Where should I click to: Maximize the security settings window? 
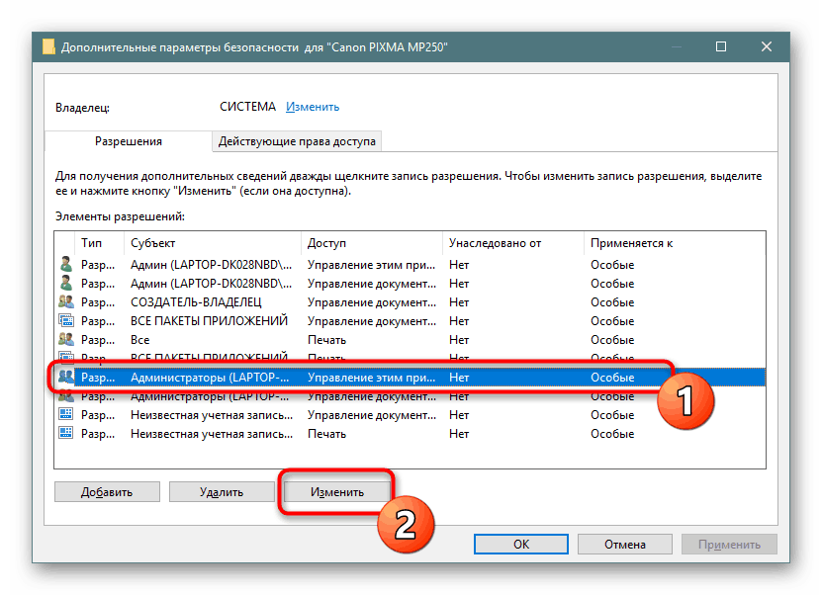point(721,46)
